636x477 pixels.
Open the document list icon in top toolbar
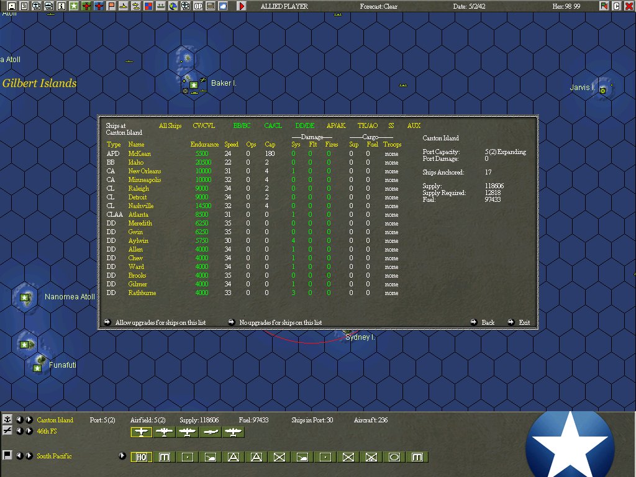click(x=24, y=6)
